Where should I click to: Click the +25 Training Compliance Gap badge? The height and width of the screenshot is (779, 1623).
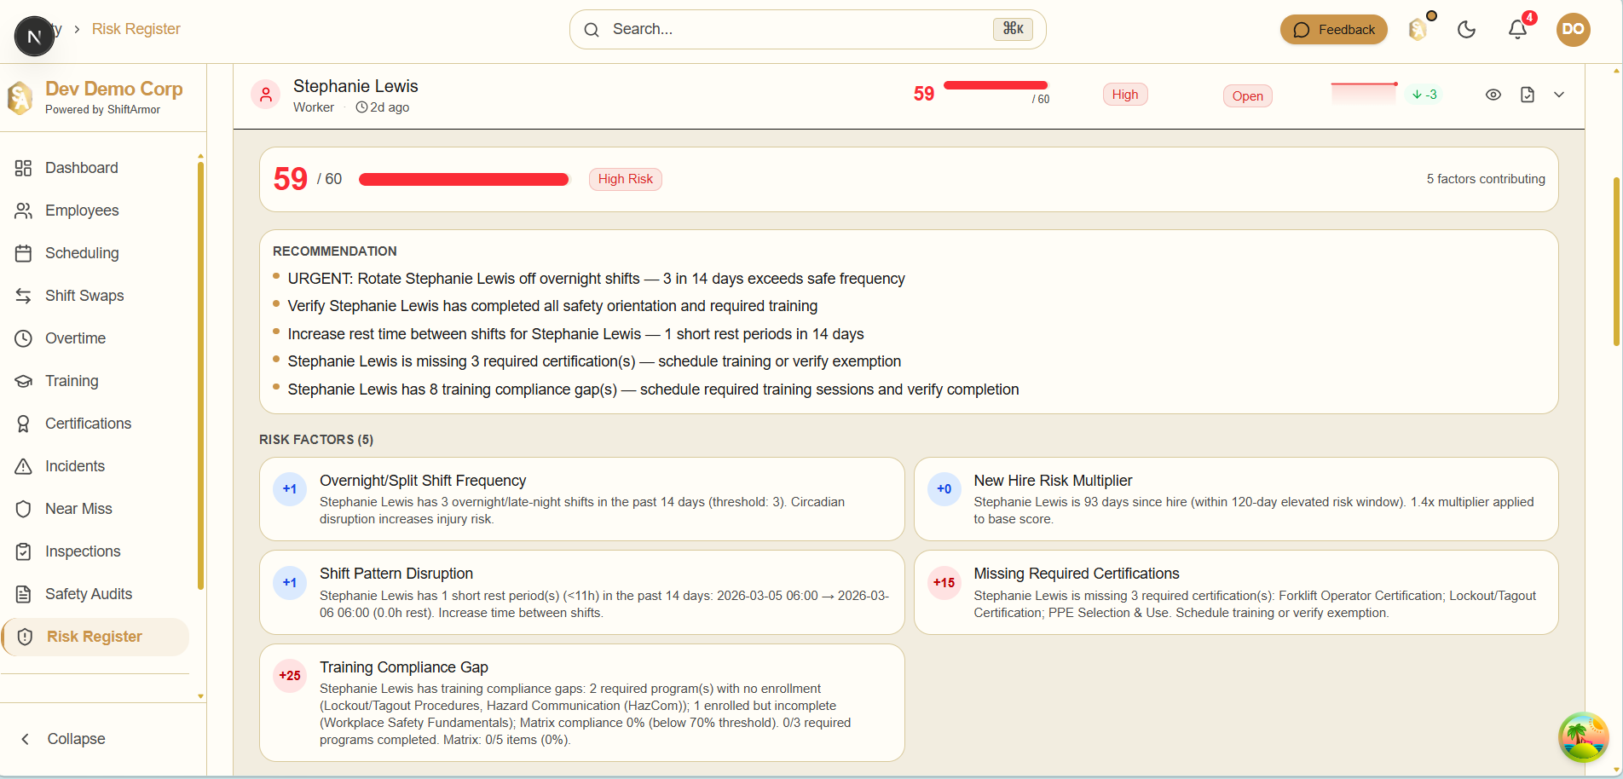[290, 676]
